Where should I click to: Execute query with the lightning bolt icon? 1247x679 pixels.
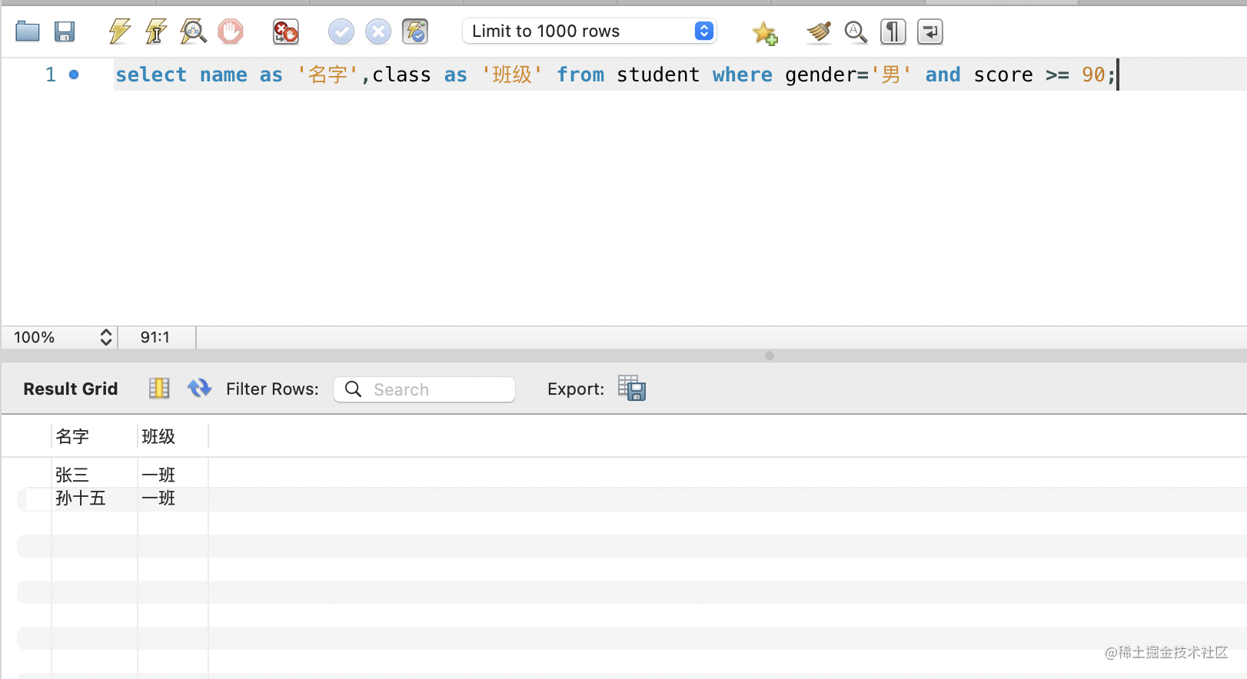click(x=119, y=31)
